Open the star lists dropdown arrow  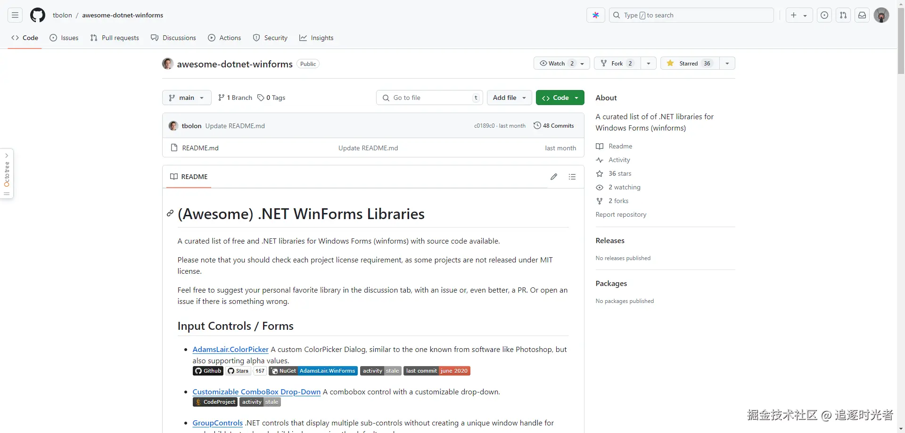click(x=727, y=63)
